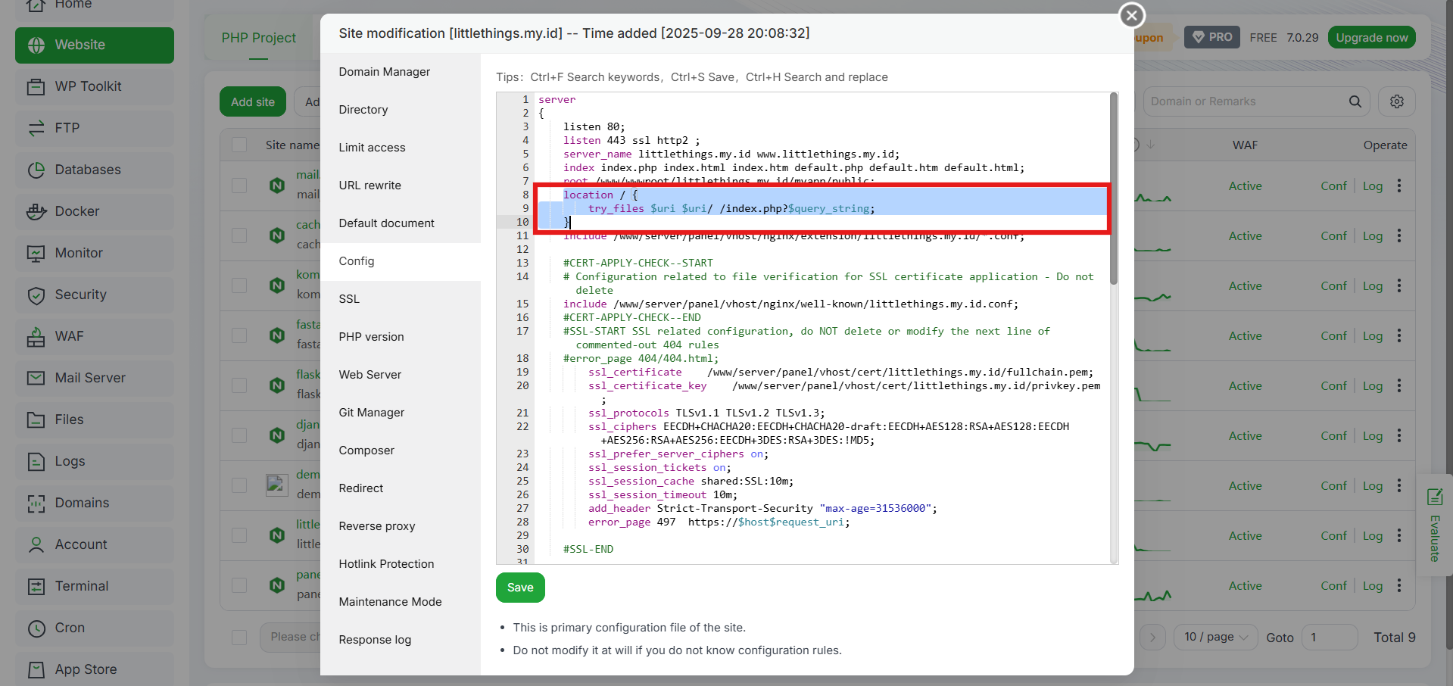
Task: Open more options for first site row
Action: tap(1399, 186)
